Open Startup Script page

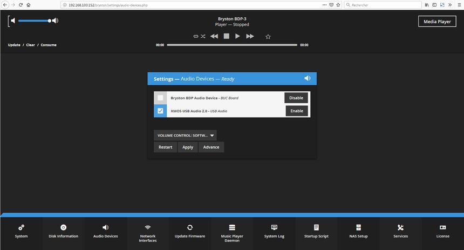click(316, 231)
